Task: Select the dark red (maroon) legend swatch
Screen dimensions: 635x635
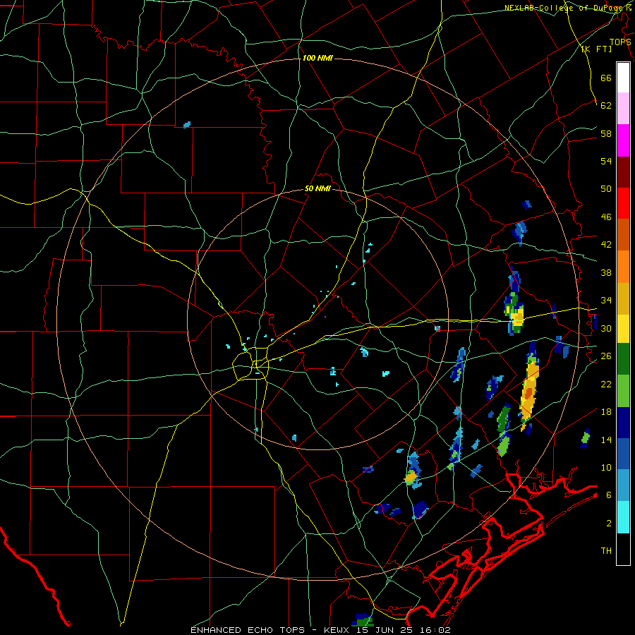Action: tap(623, 171)
